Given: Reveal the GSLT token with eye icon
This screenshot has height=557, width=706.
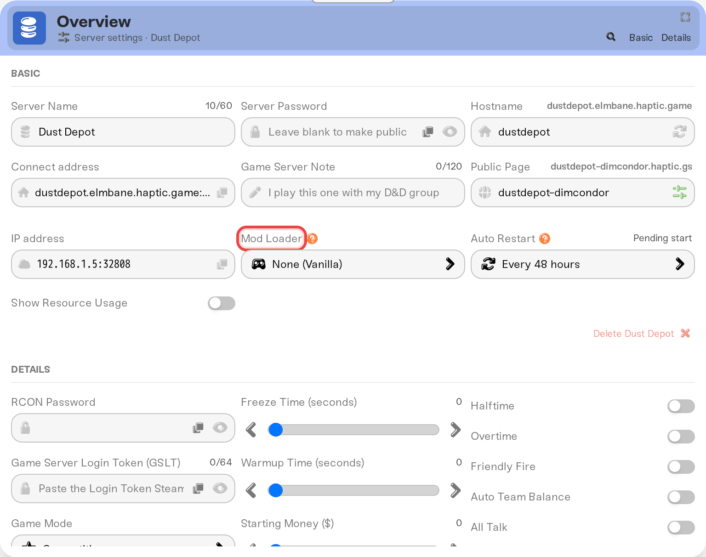Looking at the screenshot, I should point(220,489).
